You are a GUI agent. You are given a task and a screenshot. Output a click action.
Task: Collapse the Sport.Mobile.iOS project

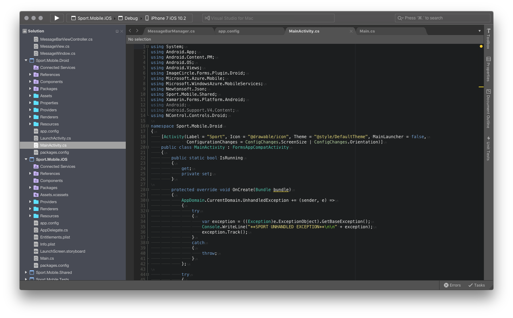(x=25, y=159)
